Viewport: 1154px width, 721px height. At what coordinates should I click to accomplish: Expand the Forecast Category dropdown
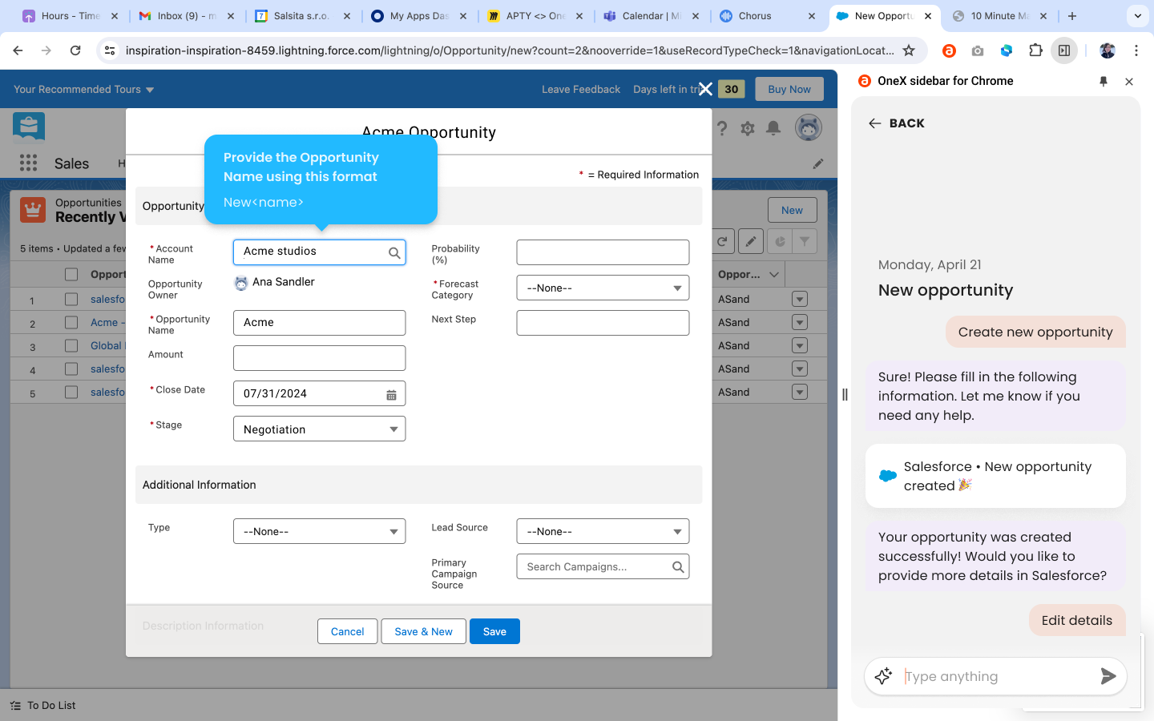603,288
